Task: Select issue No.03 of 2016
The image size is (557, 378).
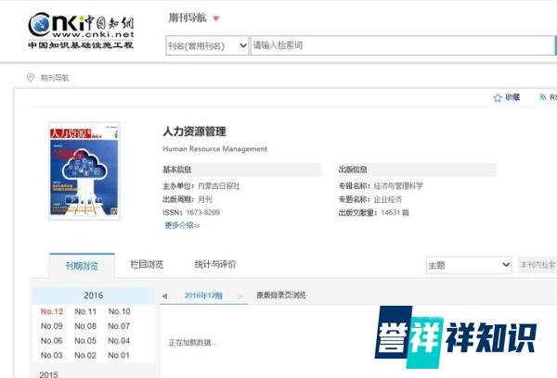Action: click(x=52, y=355)
